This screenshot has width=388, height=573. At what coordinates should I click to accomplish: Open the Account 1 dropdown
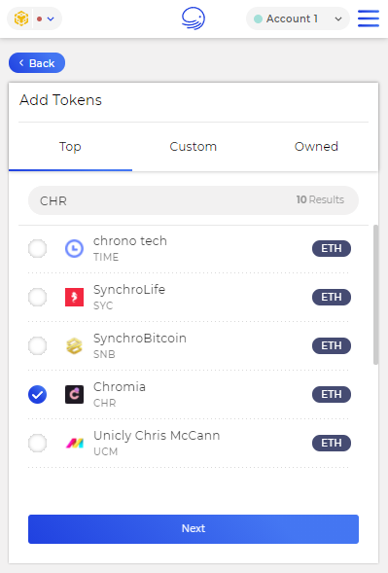(x=298, y=18)
